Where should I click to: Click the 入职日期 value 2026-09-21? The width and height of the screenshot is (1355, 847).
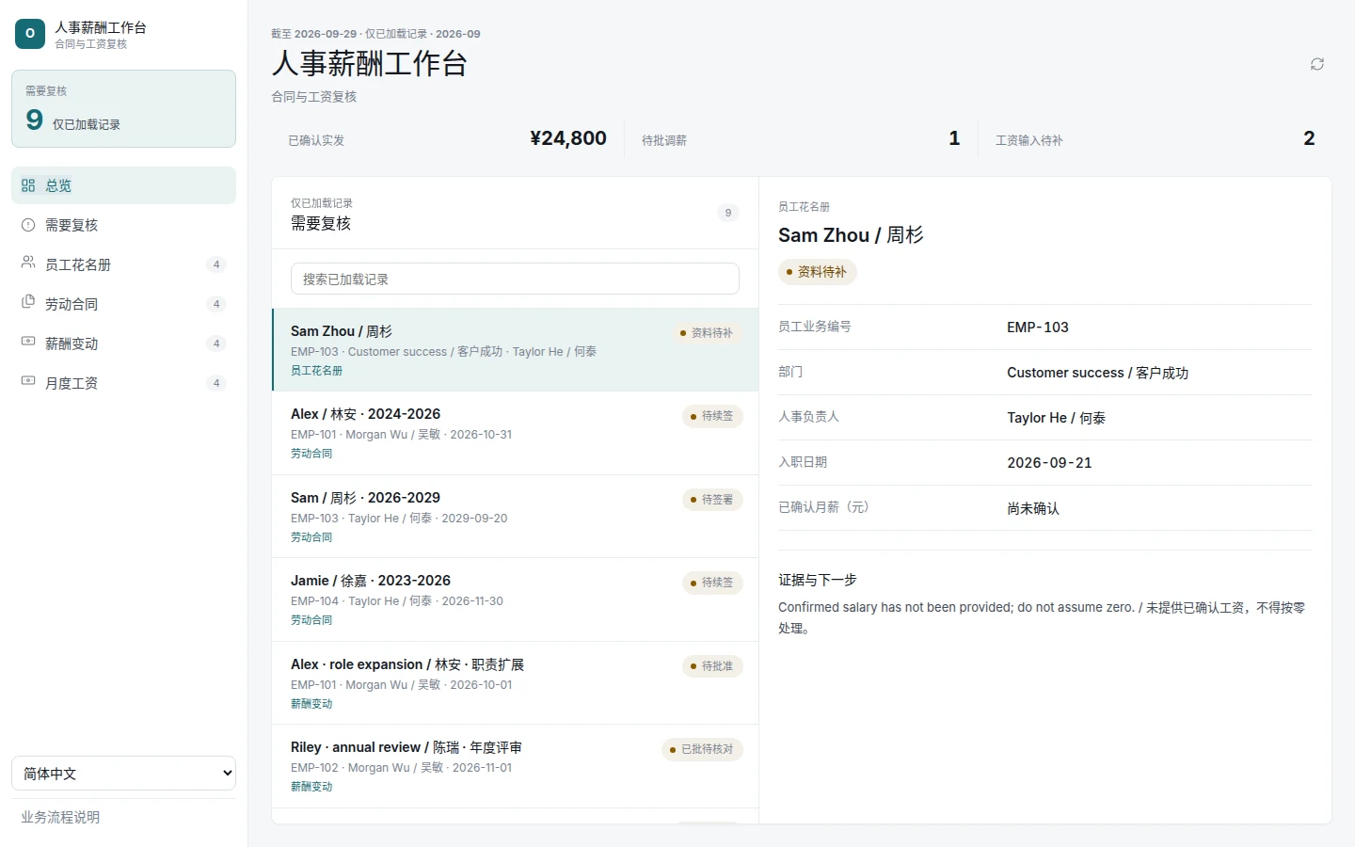pyautogui.click(x=1049, y=463)
